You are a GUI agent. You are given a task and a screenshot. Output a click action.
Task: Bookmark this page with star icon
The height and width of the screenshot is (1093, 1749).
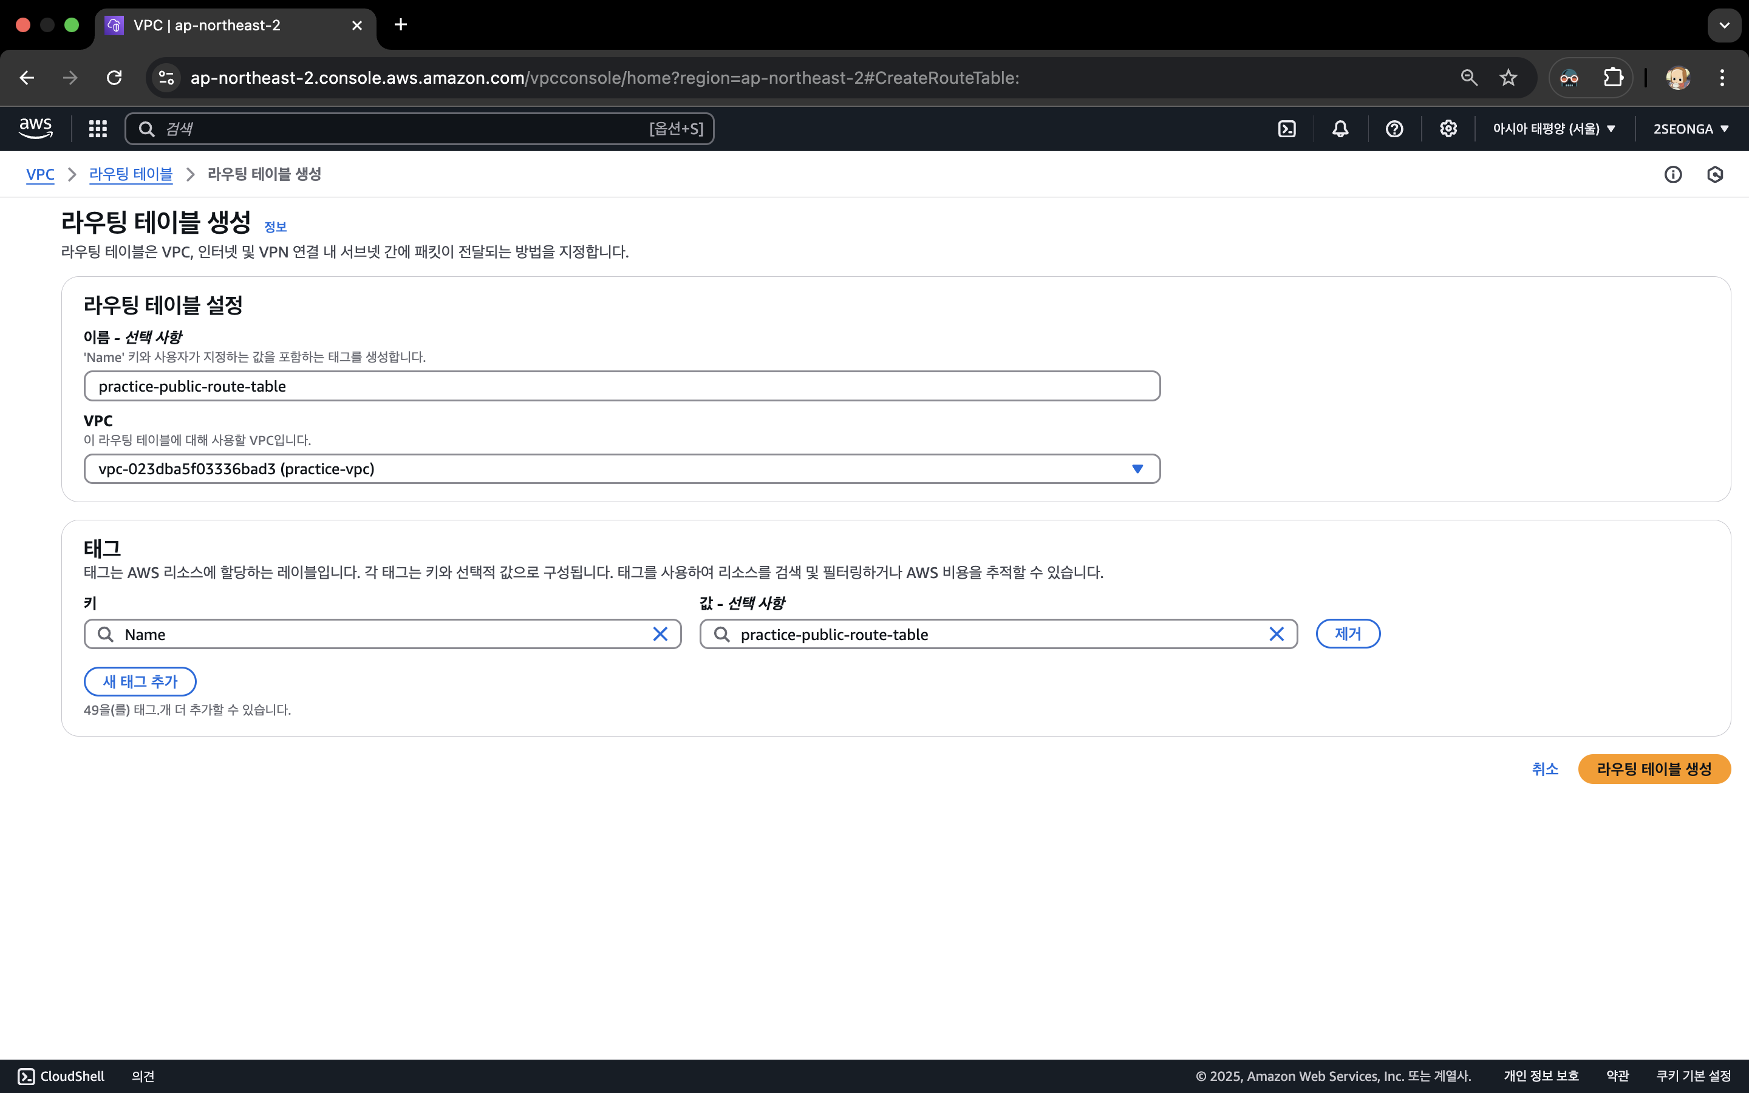click(x=1508, y=78)
